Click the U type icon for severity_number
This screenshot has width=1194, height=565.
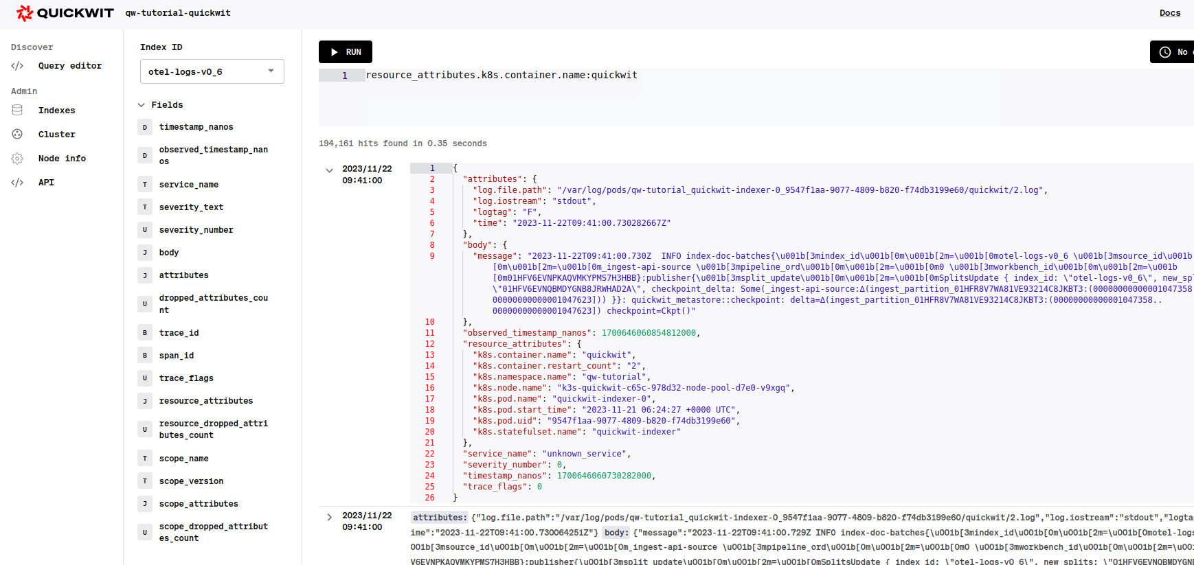[145, 230]
